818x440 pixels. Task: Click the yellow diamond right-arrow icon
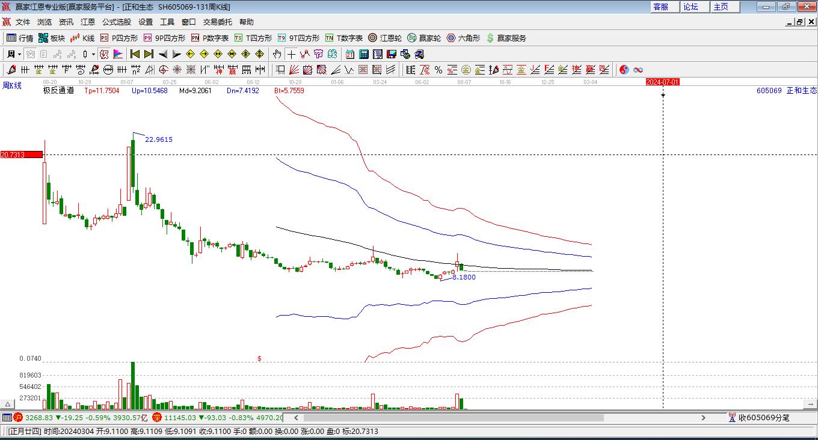tap(204, 54)
